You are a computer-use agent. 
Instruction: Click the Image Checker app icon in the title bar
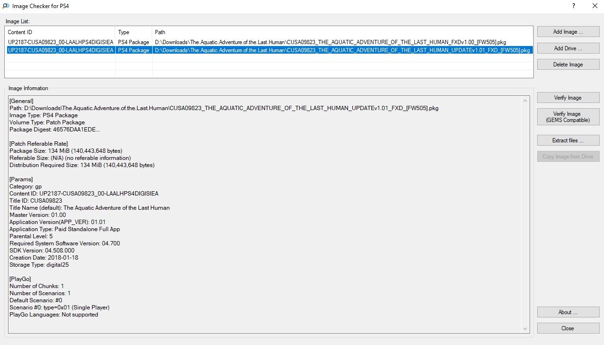5,6
